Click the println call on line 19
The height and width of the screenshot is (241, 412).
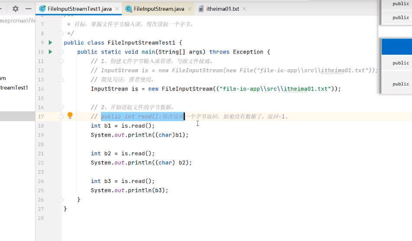pyautogui.click(x=140, y=135)
